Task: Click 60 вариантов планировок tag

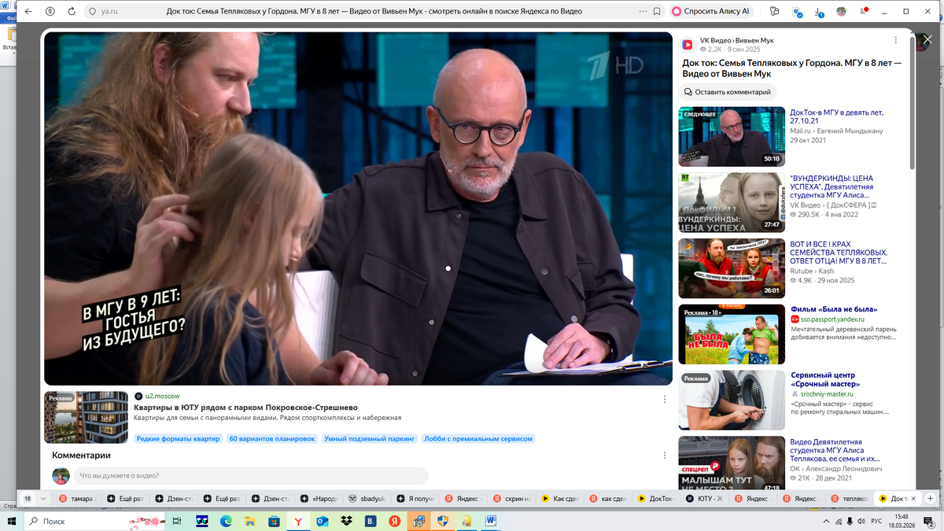Action: tap(271, 439)
